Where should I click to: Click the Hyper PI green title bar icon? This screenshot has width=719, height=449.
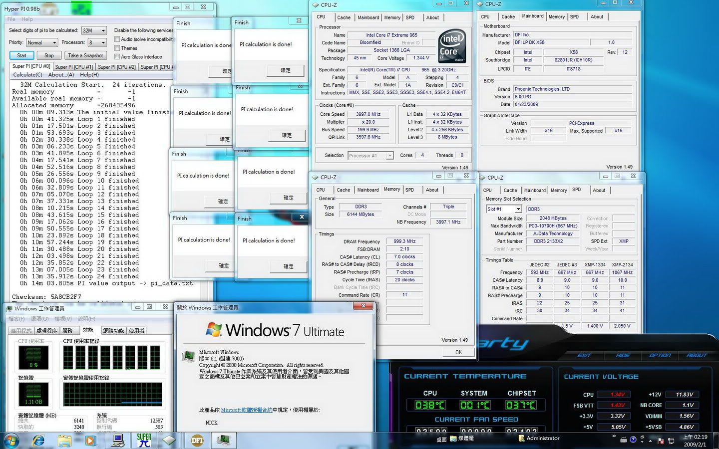[x=80, y=7]
